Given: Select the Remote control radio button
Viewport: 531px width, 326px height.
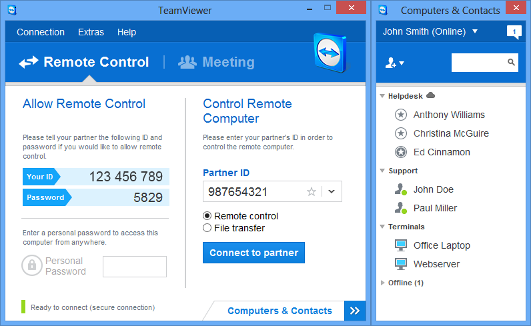Looking at the screenshot, I should pyautogui.click(x=207, y=216).
